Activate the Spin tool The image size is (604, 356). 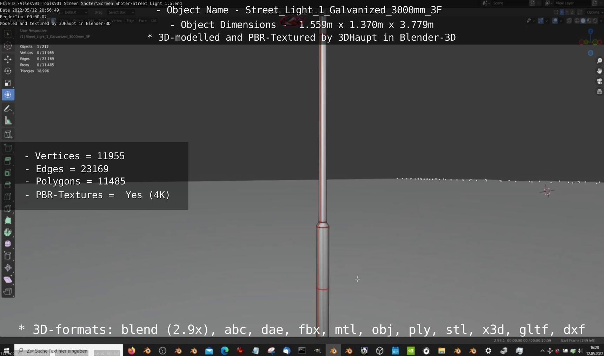click(x=8, y=232)
